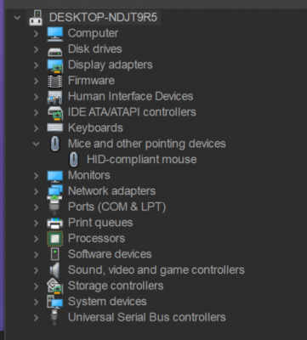Select the Print queues label
Screen dimensions: 307x340
click(x=100, y=223)
